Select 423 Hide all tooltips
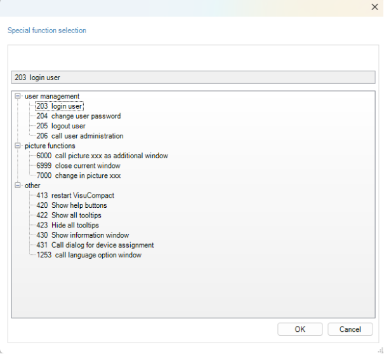 tap(67, 225)
